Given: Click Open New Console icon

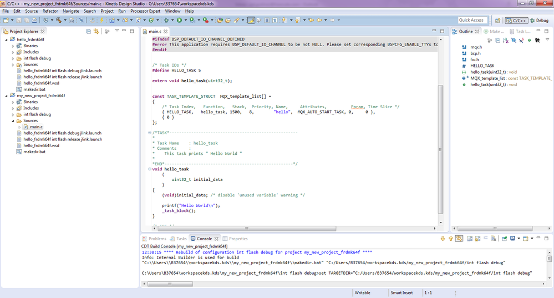Looking at the screenshot, I should click(x=525, y=239).
